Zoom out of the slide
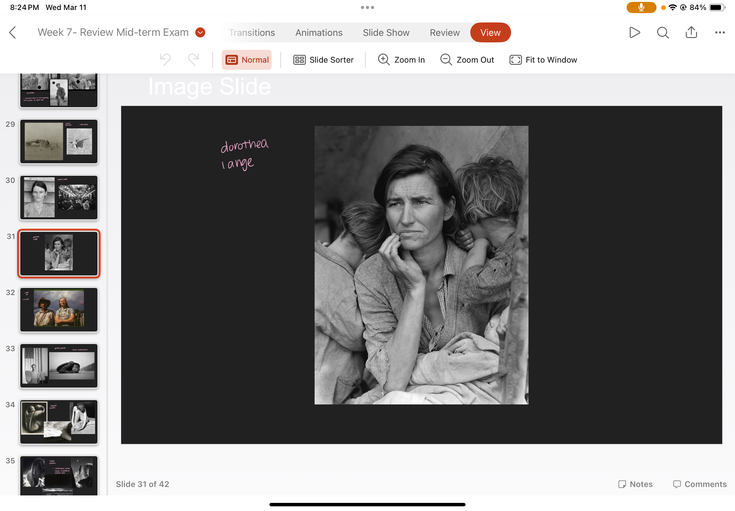The width and height of the screenshot is (735, 511). tap(467, 60)
